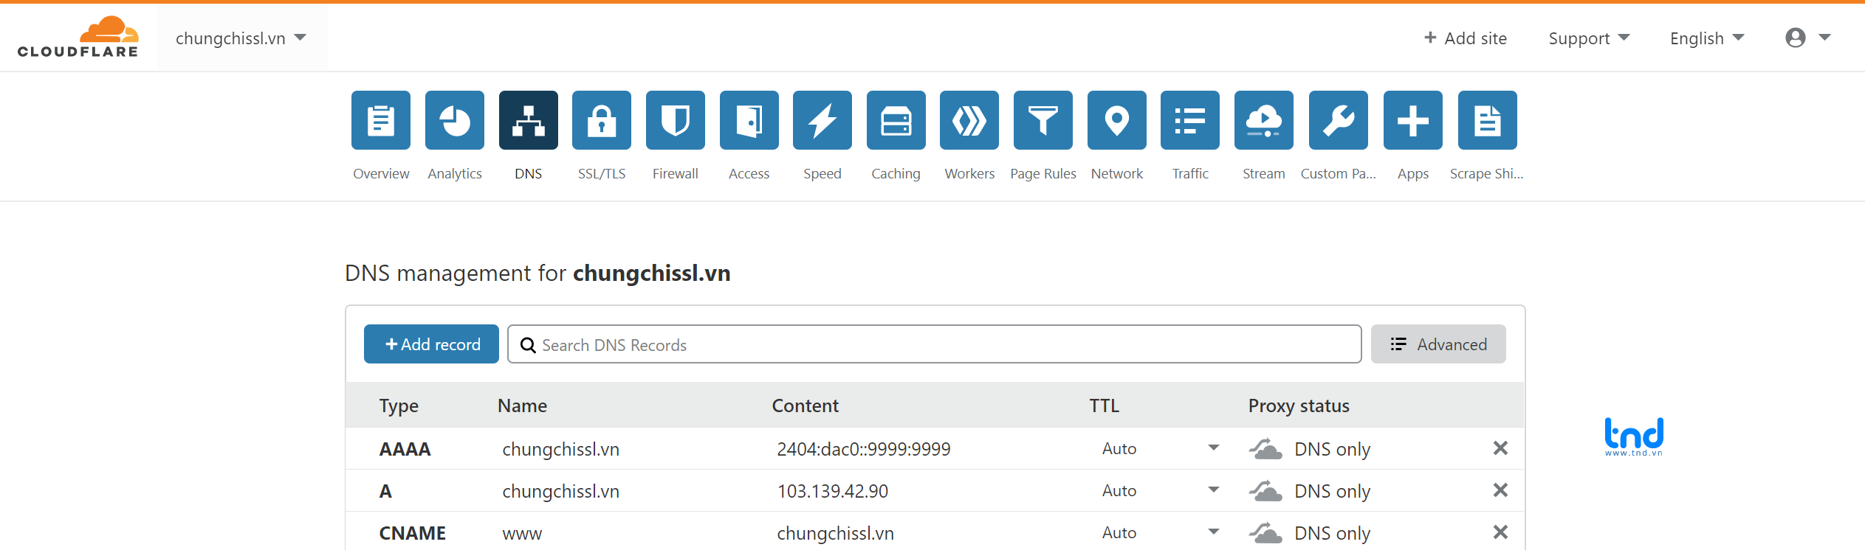Open the Workers icon
1865x550 pixels.
point(969,120)
